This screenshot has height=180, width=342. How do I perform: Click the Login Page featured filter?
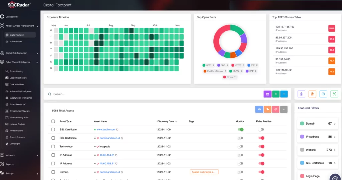click(312, 176)
